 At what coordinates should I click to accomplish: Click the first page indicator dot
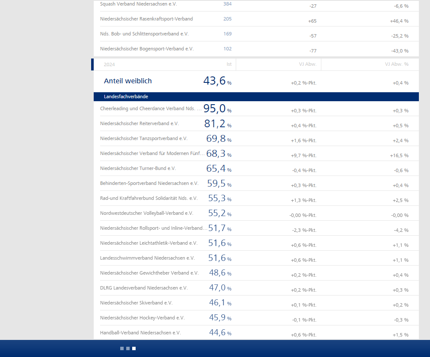click(x=122, y=348)
